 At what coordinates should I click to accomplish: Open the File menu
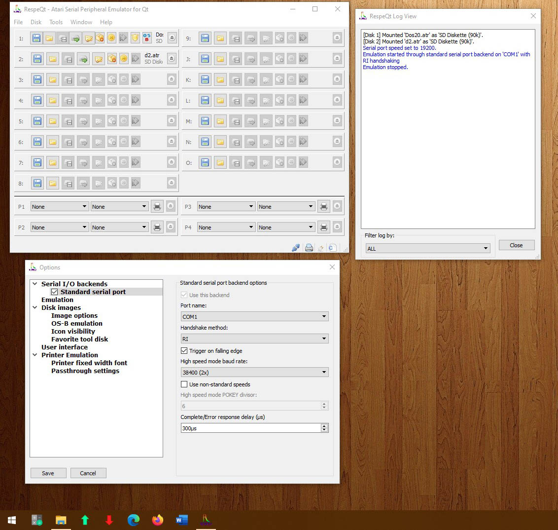coord(18,22)
